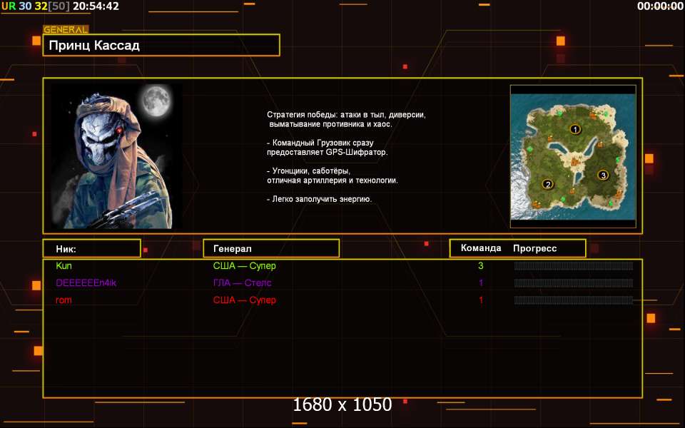Click DEEEEEEn4ik's loading progress bar

click(573, 283)
